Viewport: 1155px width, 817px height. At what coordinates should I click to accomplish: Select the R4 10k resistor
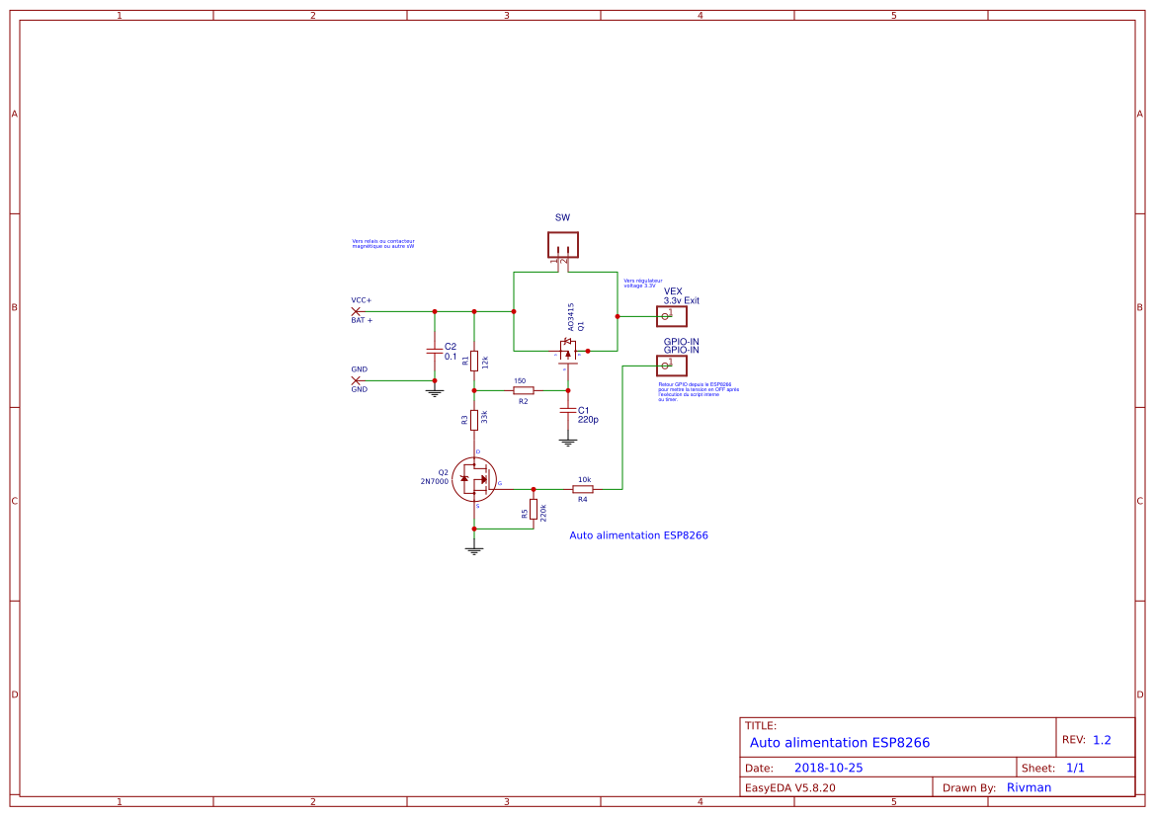583,488
